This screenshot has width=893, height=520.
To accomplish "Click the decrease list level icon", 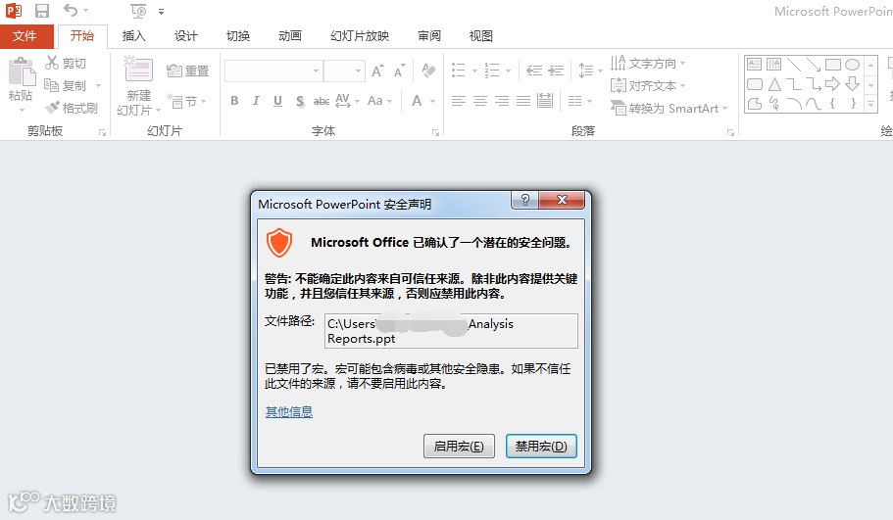I will [x=534, y=71].
